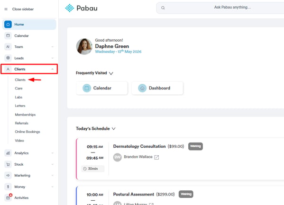This screenshot has height=205, width=284.
Task: Collapse the Clients menu chevron
Action: pyautogui.click(x=52, y=69)
